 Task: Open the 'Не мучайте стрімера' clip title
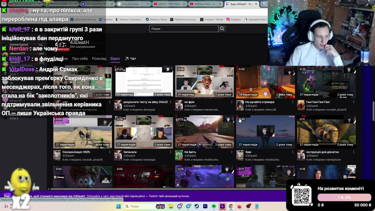coord(260,102)
